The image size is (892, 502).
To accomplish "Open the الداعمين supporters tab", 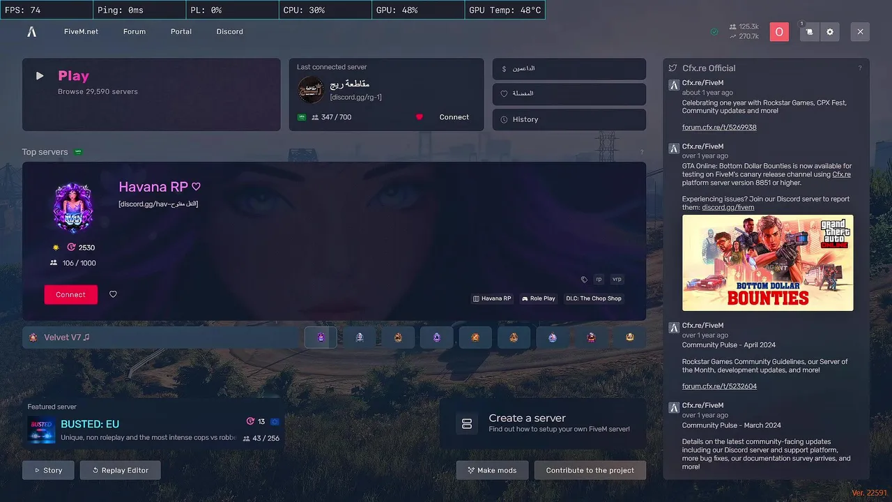I will [x=569, y=69].
